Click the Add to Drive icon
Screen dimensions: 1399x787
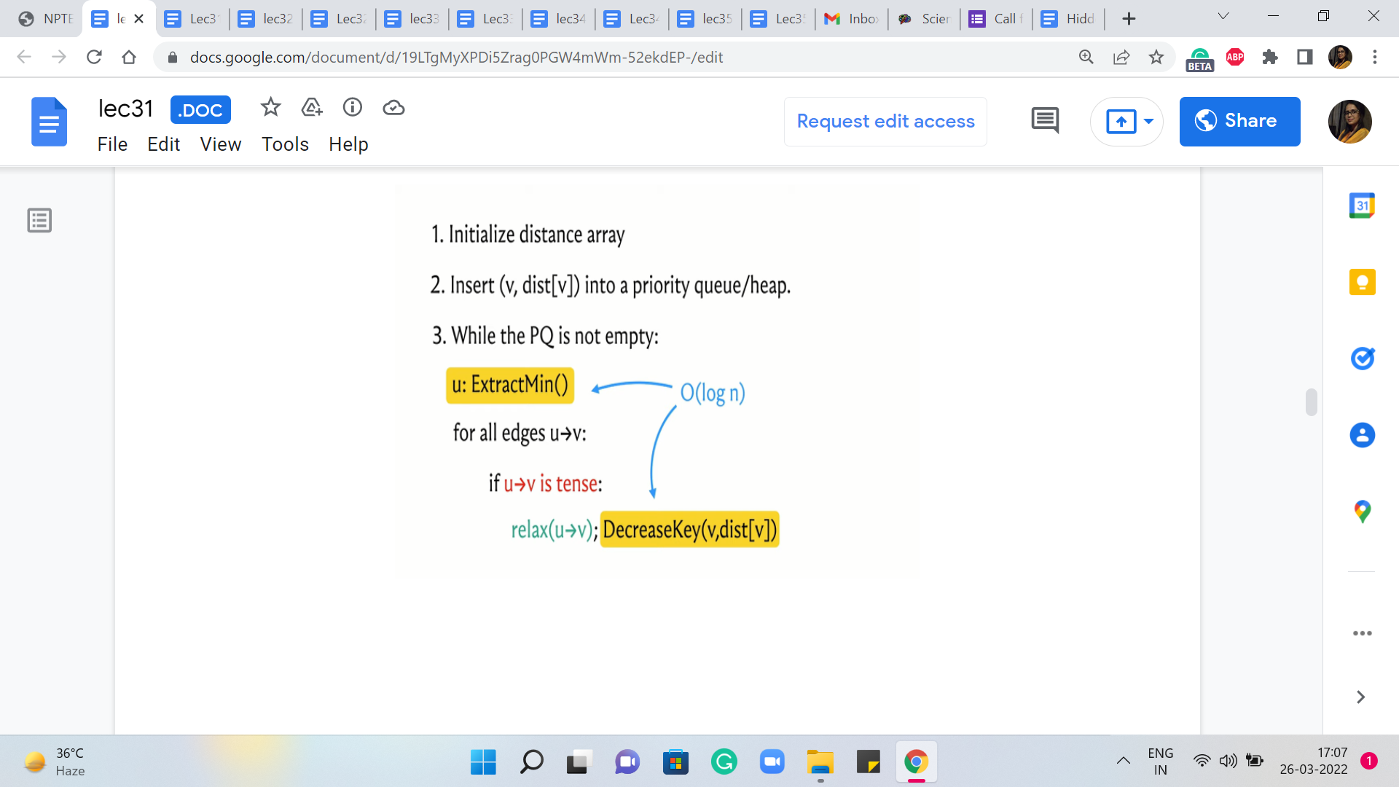coord(312,108)
